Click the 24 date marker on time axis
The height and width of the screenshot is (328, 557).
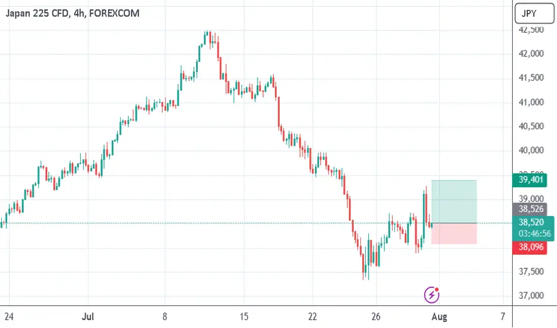(x=9, y=316)
